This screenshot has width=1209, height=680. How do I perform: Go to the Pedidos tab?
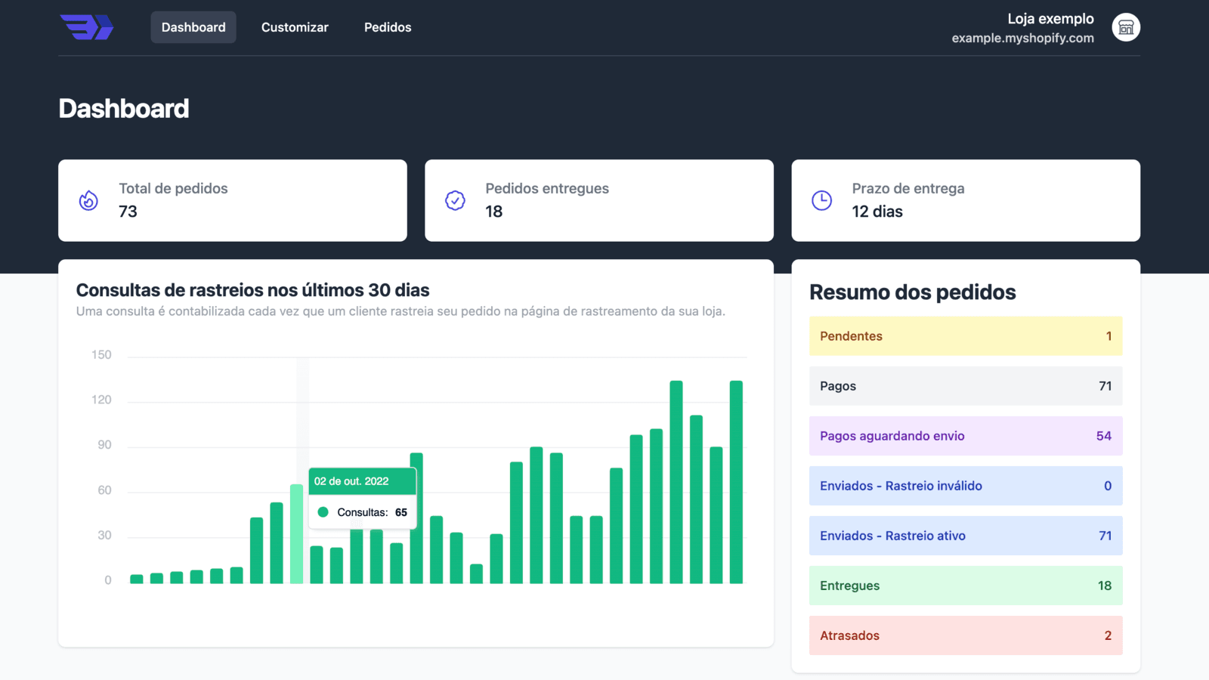pyautogui.click(x=388, y=27)
